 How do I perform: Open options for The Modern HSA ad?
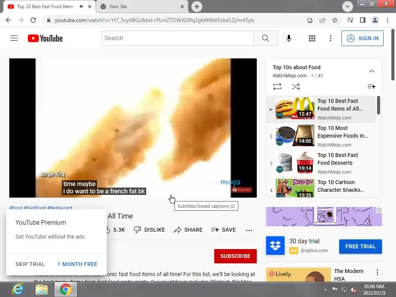[x=377, y=272]
